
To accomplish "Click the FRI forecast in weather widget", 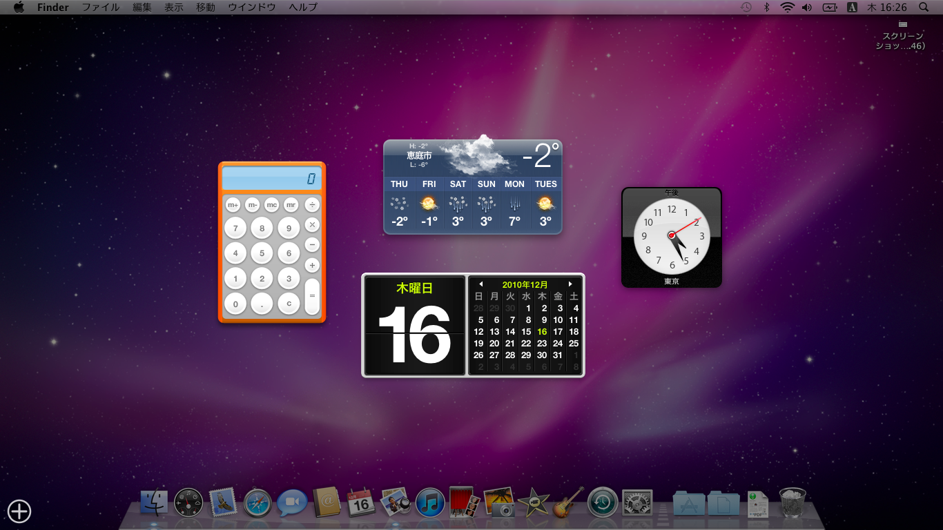I will [429, 204].
